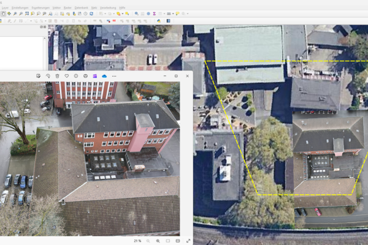The height and width of the screenshot is (245, 368).
Task: Open the Python console icon
Action: pyautogui.click(x=159, y=21)
